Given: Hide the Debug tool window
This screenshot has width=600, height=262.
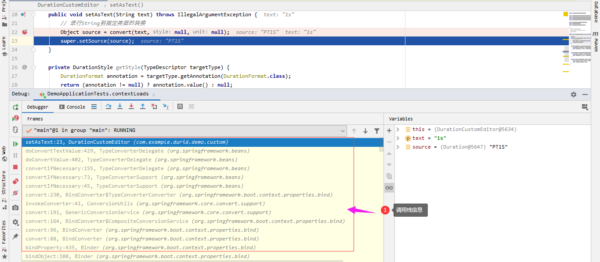Looking at the screenshot, I should click(x=585, y=95).
